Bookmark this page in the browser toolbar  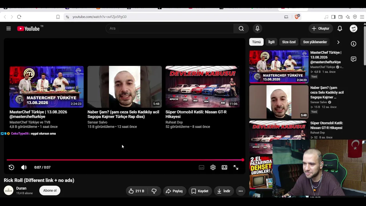[58, 17]
